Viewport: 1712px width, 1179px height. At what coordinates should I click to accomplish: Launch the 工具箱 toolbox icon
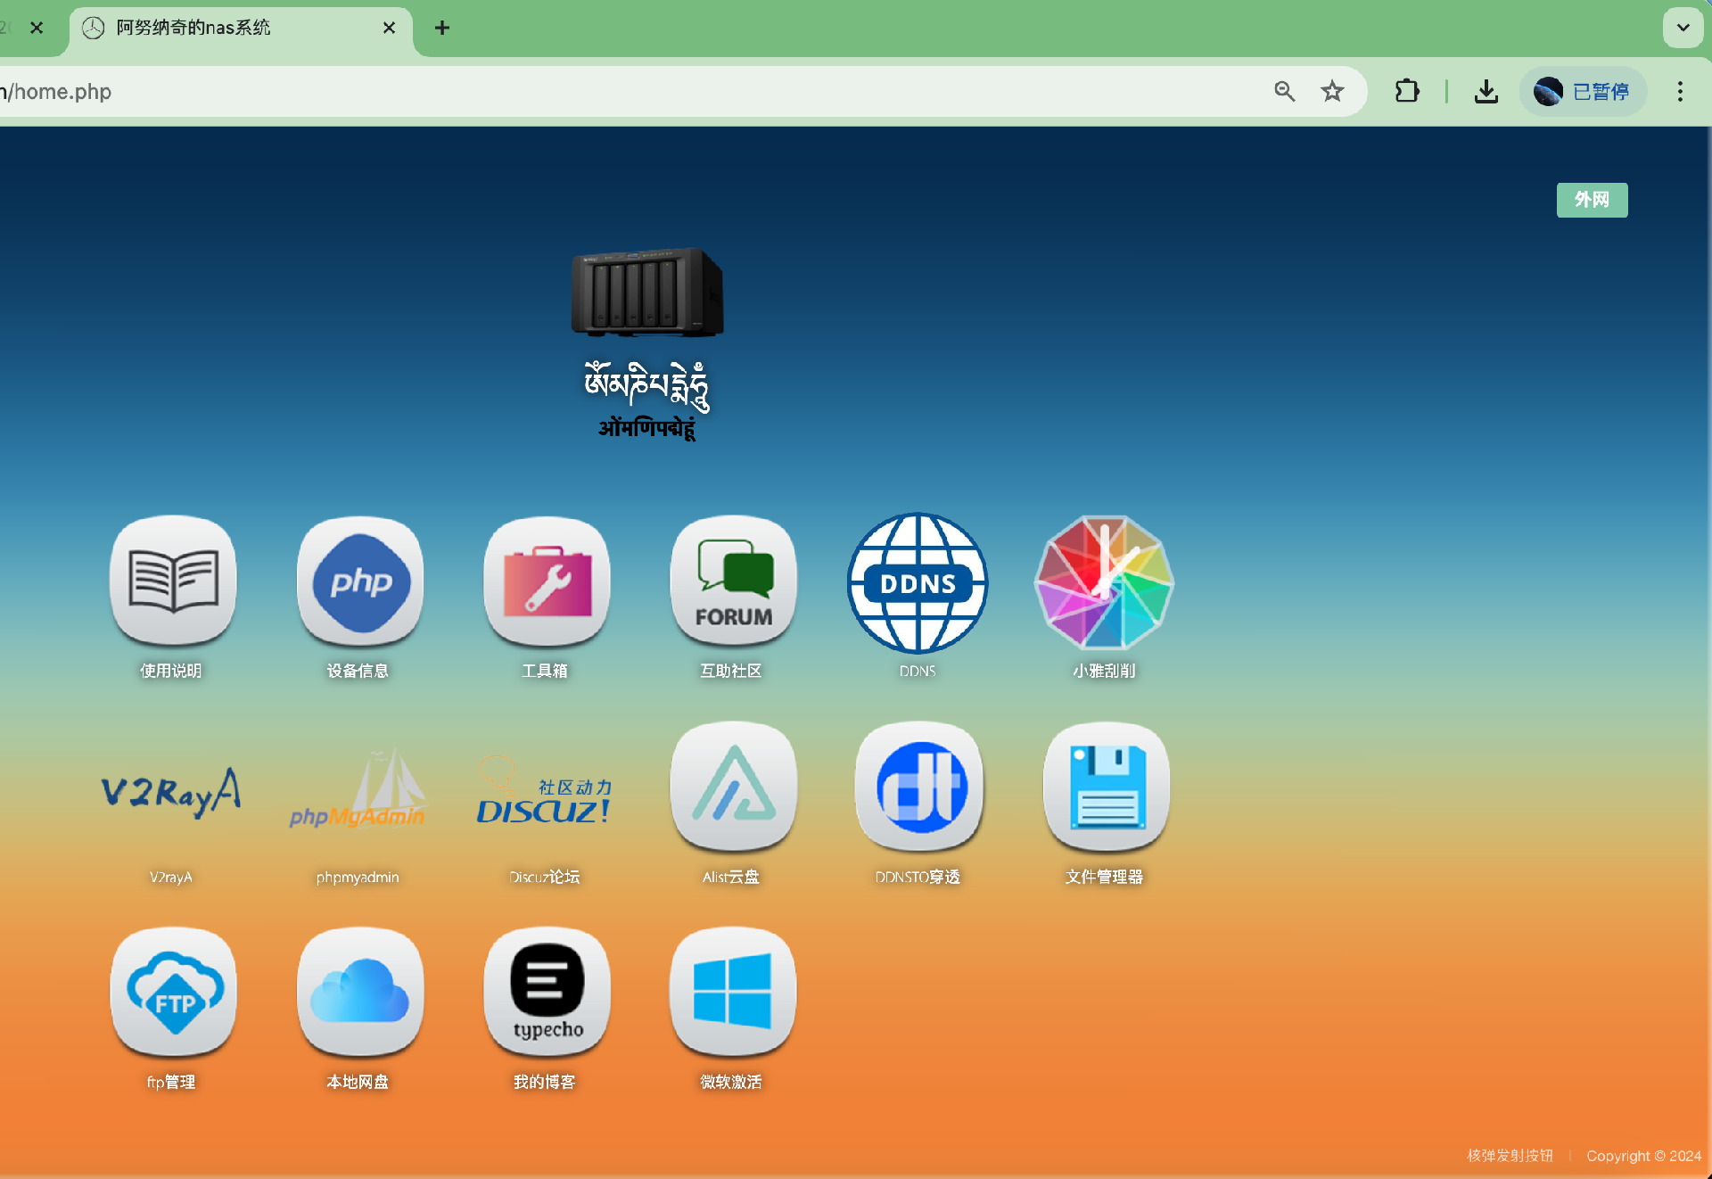click(x=547, y=581)
